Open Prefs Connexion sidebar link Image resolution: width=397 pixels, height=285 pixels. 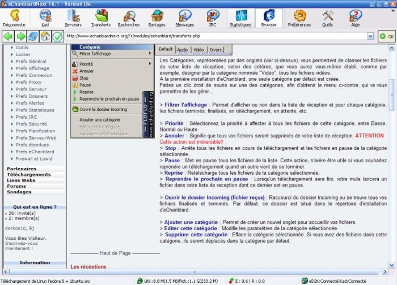pyautogui.click(x=34, y=75)
